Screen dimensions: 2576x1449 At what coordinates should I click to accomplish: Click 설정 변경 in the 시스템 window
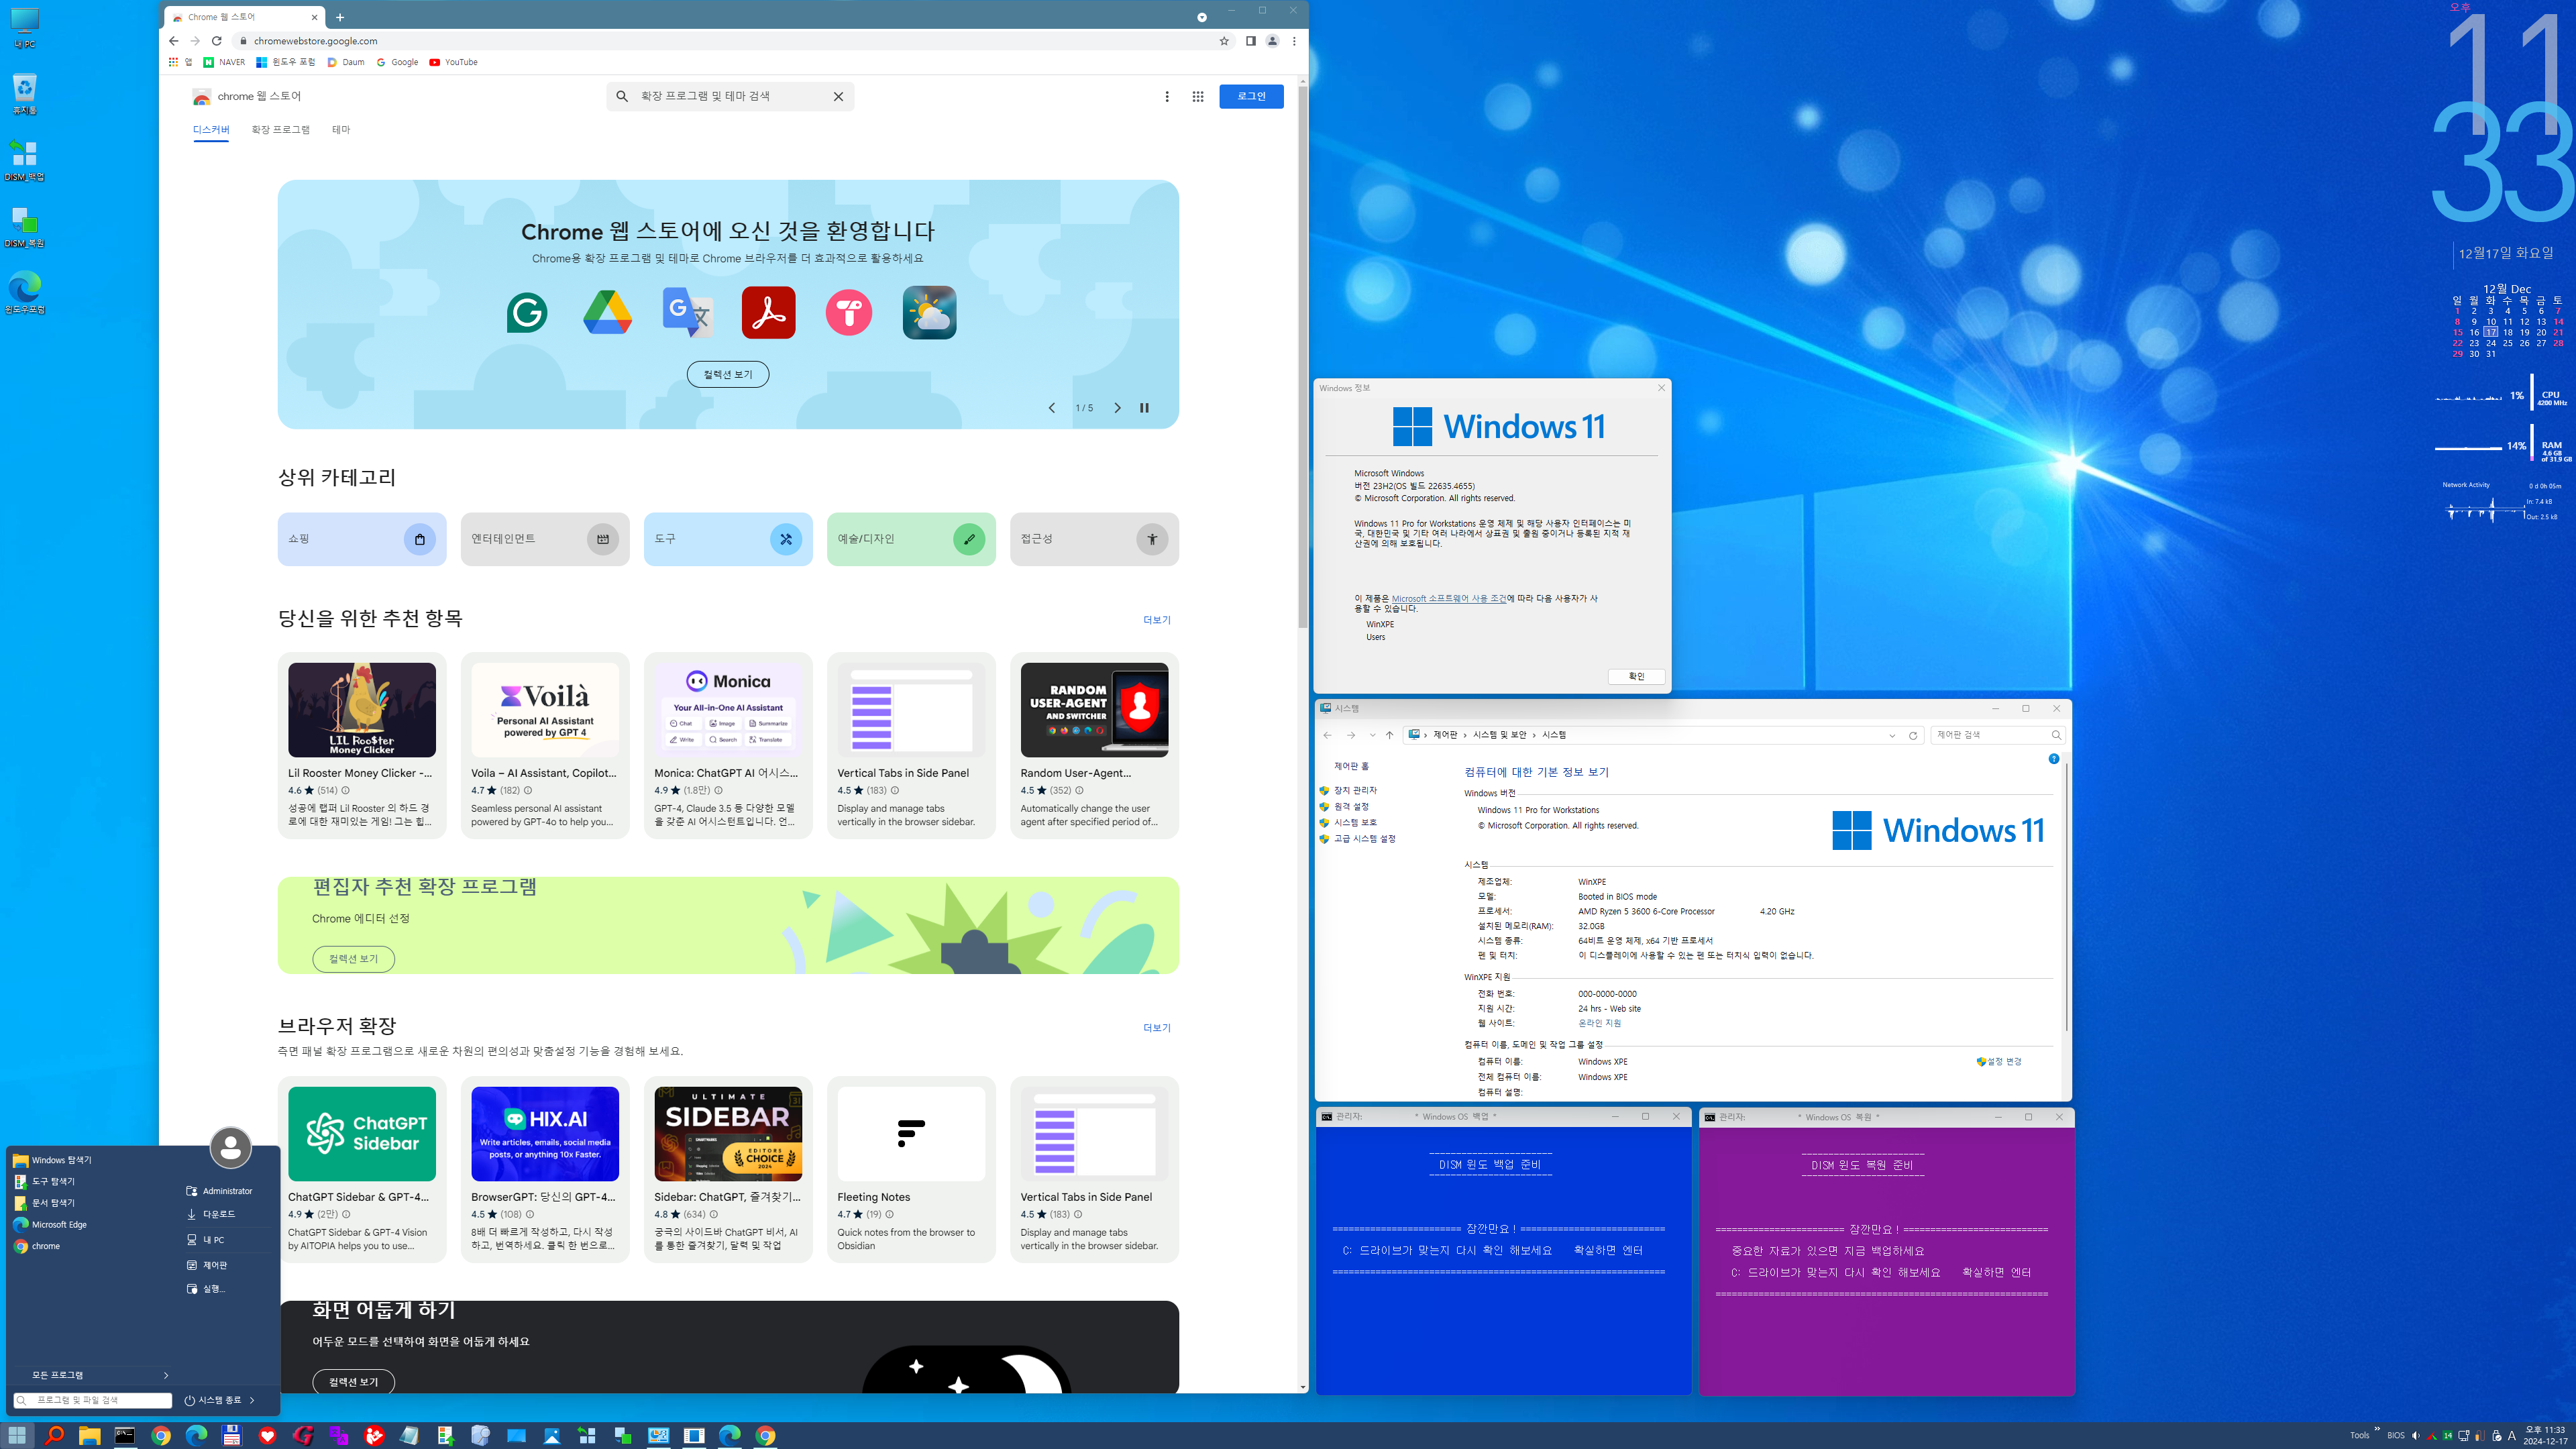[x=2003, y=1062]
